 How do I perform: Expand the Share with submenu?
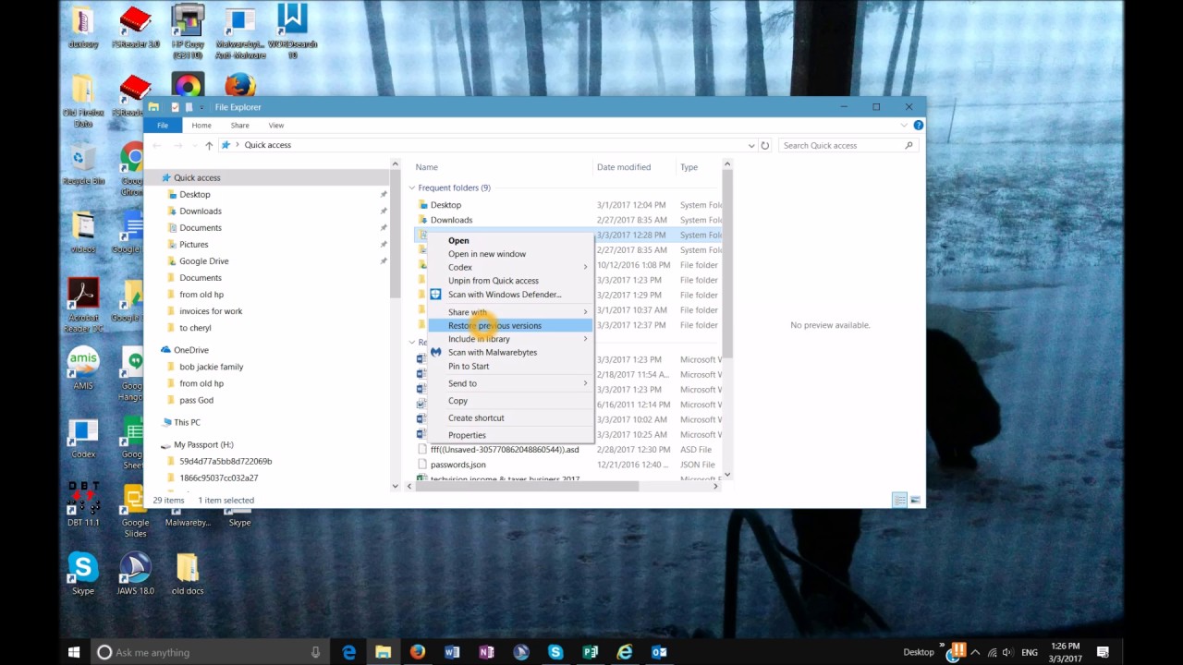[585, 312]
